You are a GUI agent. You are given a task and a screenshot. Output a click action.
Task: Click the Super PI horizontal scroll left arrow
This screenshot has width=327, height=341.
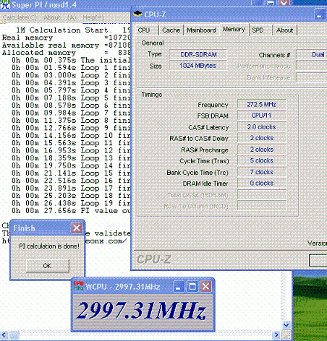(4, 334)
